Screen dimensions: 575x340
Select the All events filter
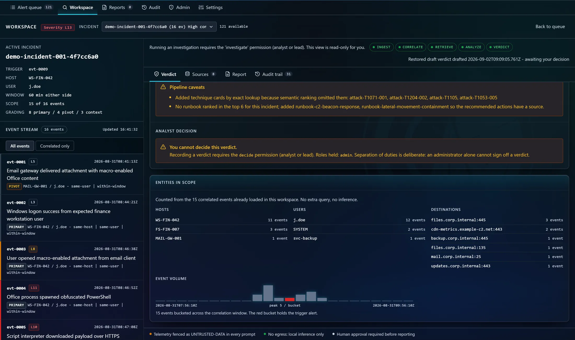pyautogui.click(x=20, y=146)
